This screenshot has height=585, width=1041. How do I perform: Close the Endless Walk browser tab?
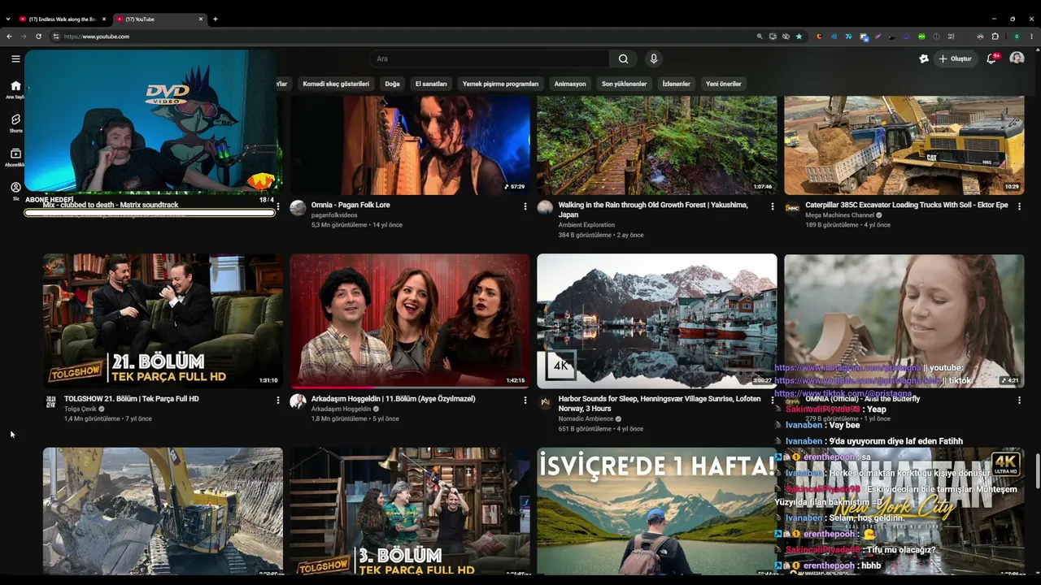pos(103,19)
